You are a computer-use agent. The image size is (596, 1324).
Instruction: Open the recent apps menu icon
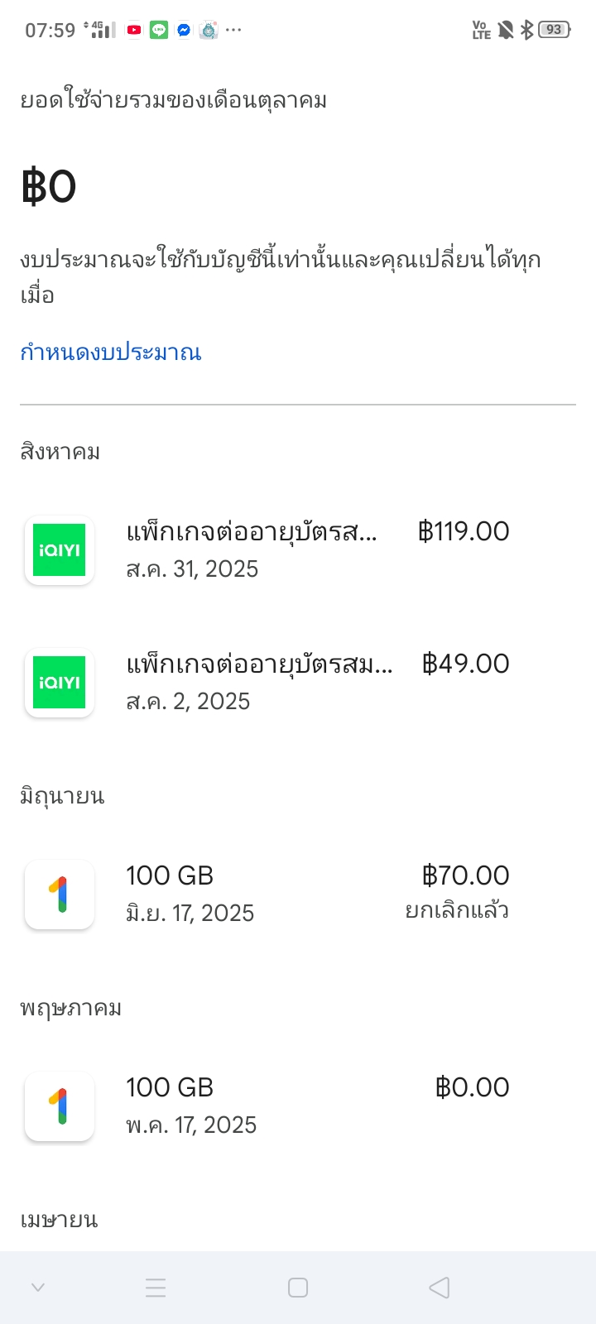[156, 1288]
